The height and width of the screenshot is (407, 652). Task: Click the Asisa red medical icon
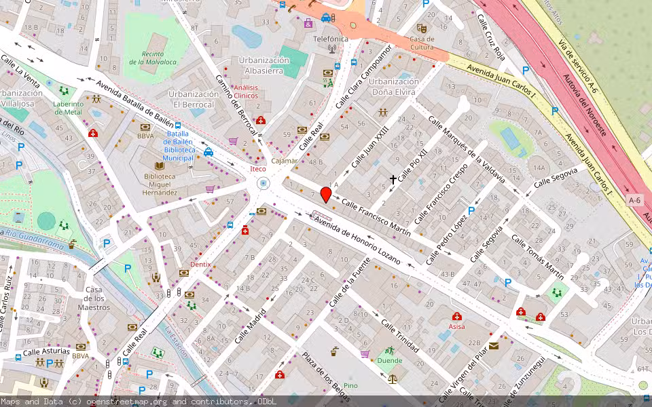click(x=457, y=317)
